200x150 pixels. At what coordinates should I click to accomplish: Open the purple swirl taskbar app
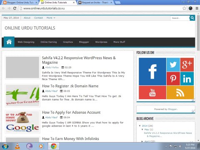click(x=29, y=146)
